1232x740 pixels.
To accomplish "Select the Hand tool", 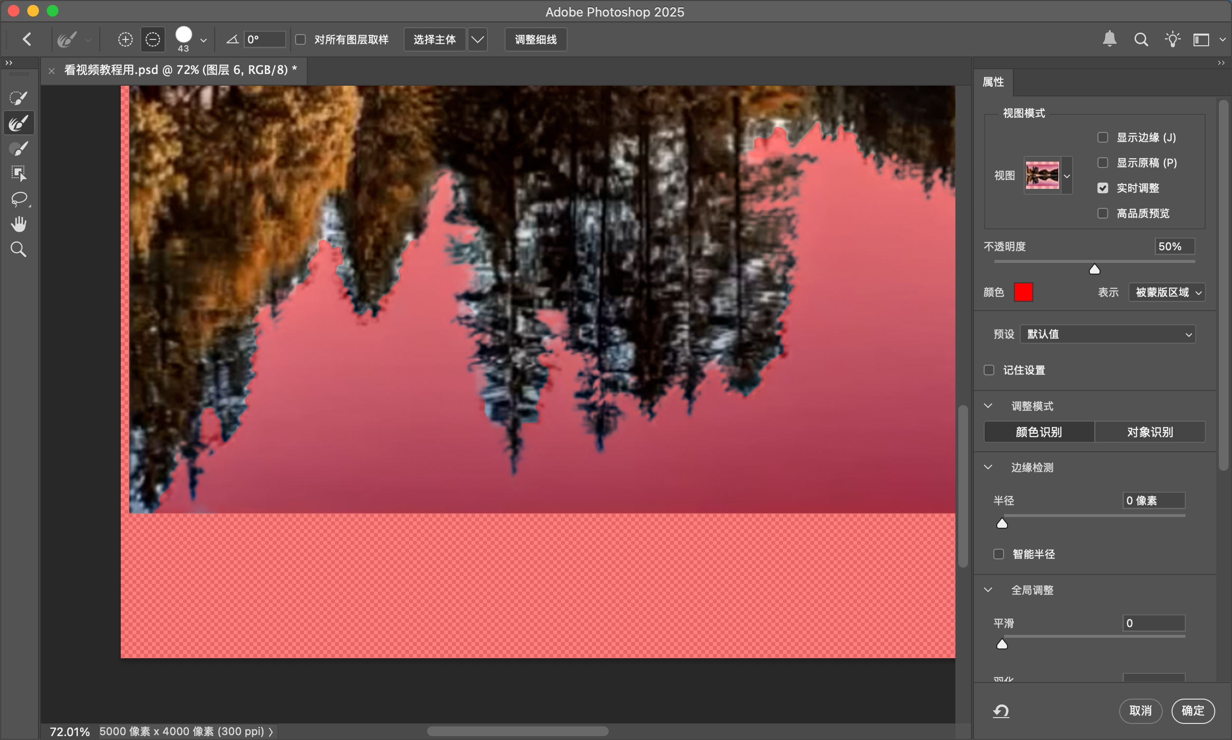I will [x=19, y=224].
